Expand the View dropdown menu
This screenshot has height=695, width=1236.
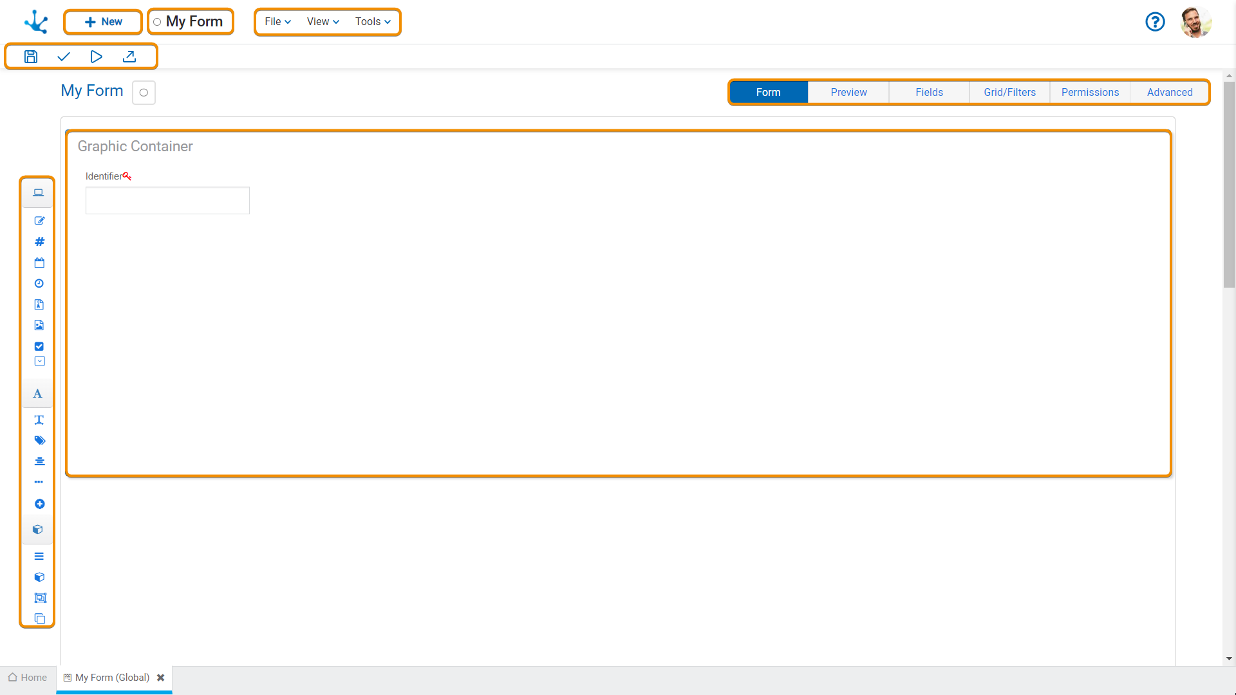pyautogui.click(x=323, y=22)
